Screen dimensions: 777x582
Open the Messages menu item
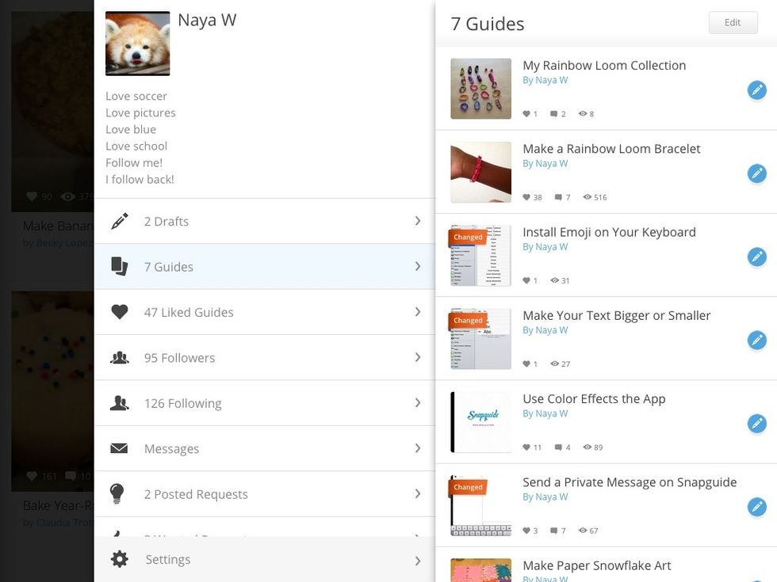(172, 449)
